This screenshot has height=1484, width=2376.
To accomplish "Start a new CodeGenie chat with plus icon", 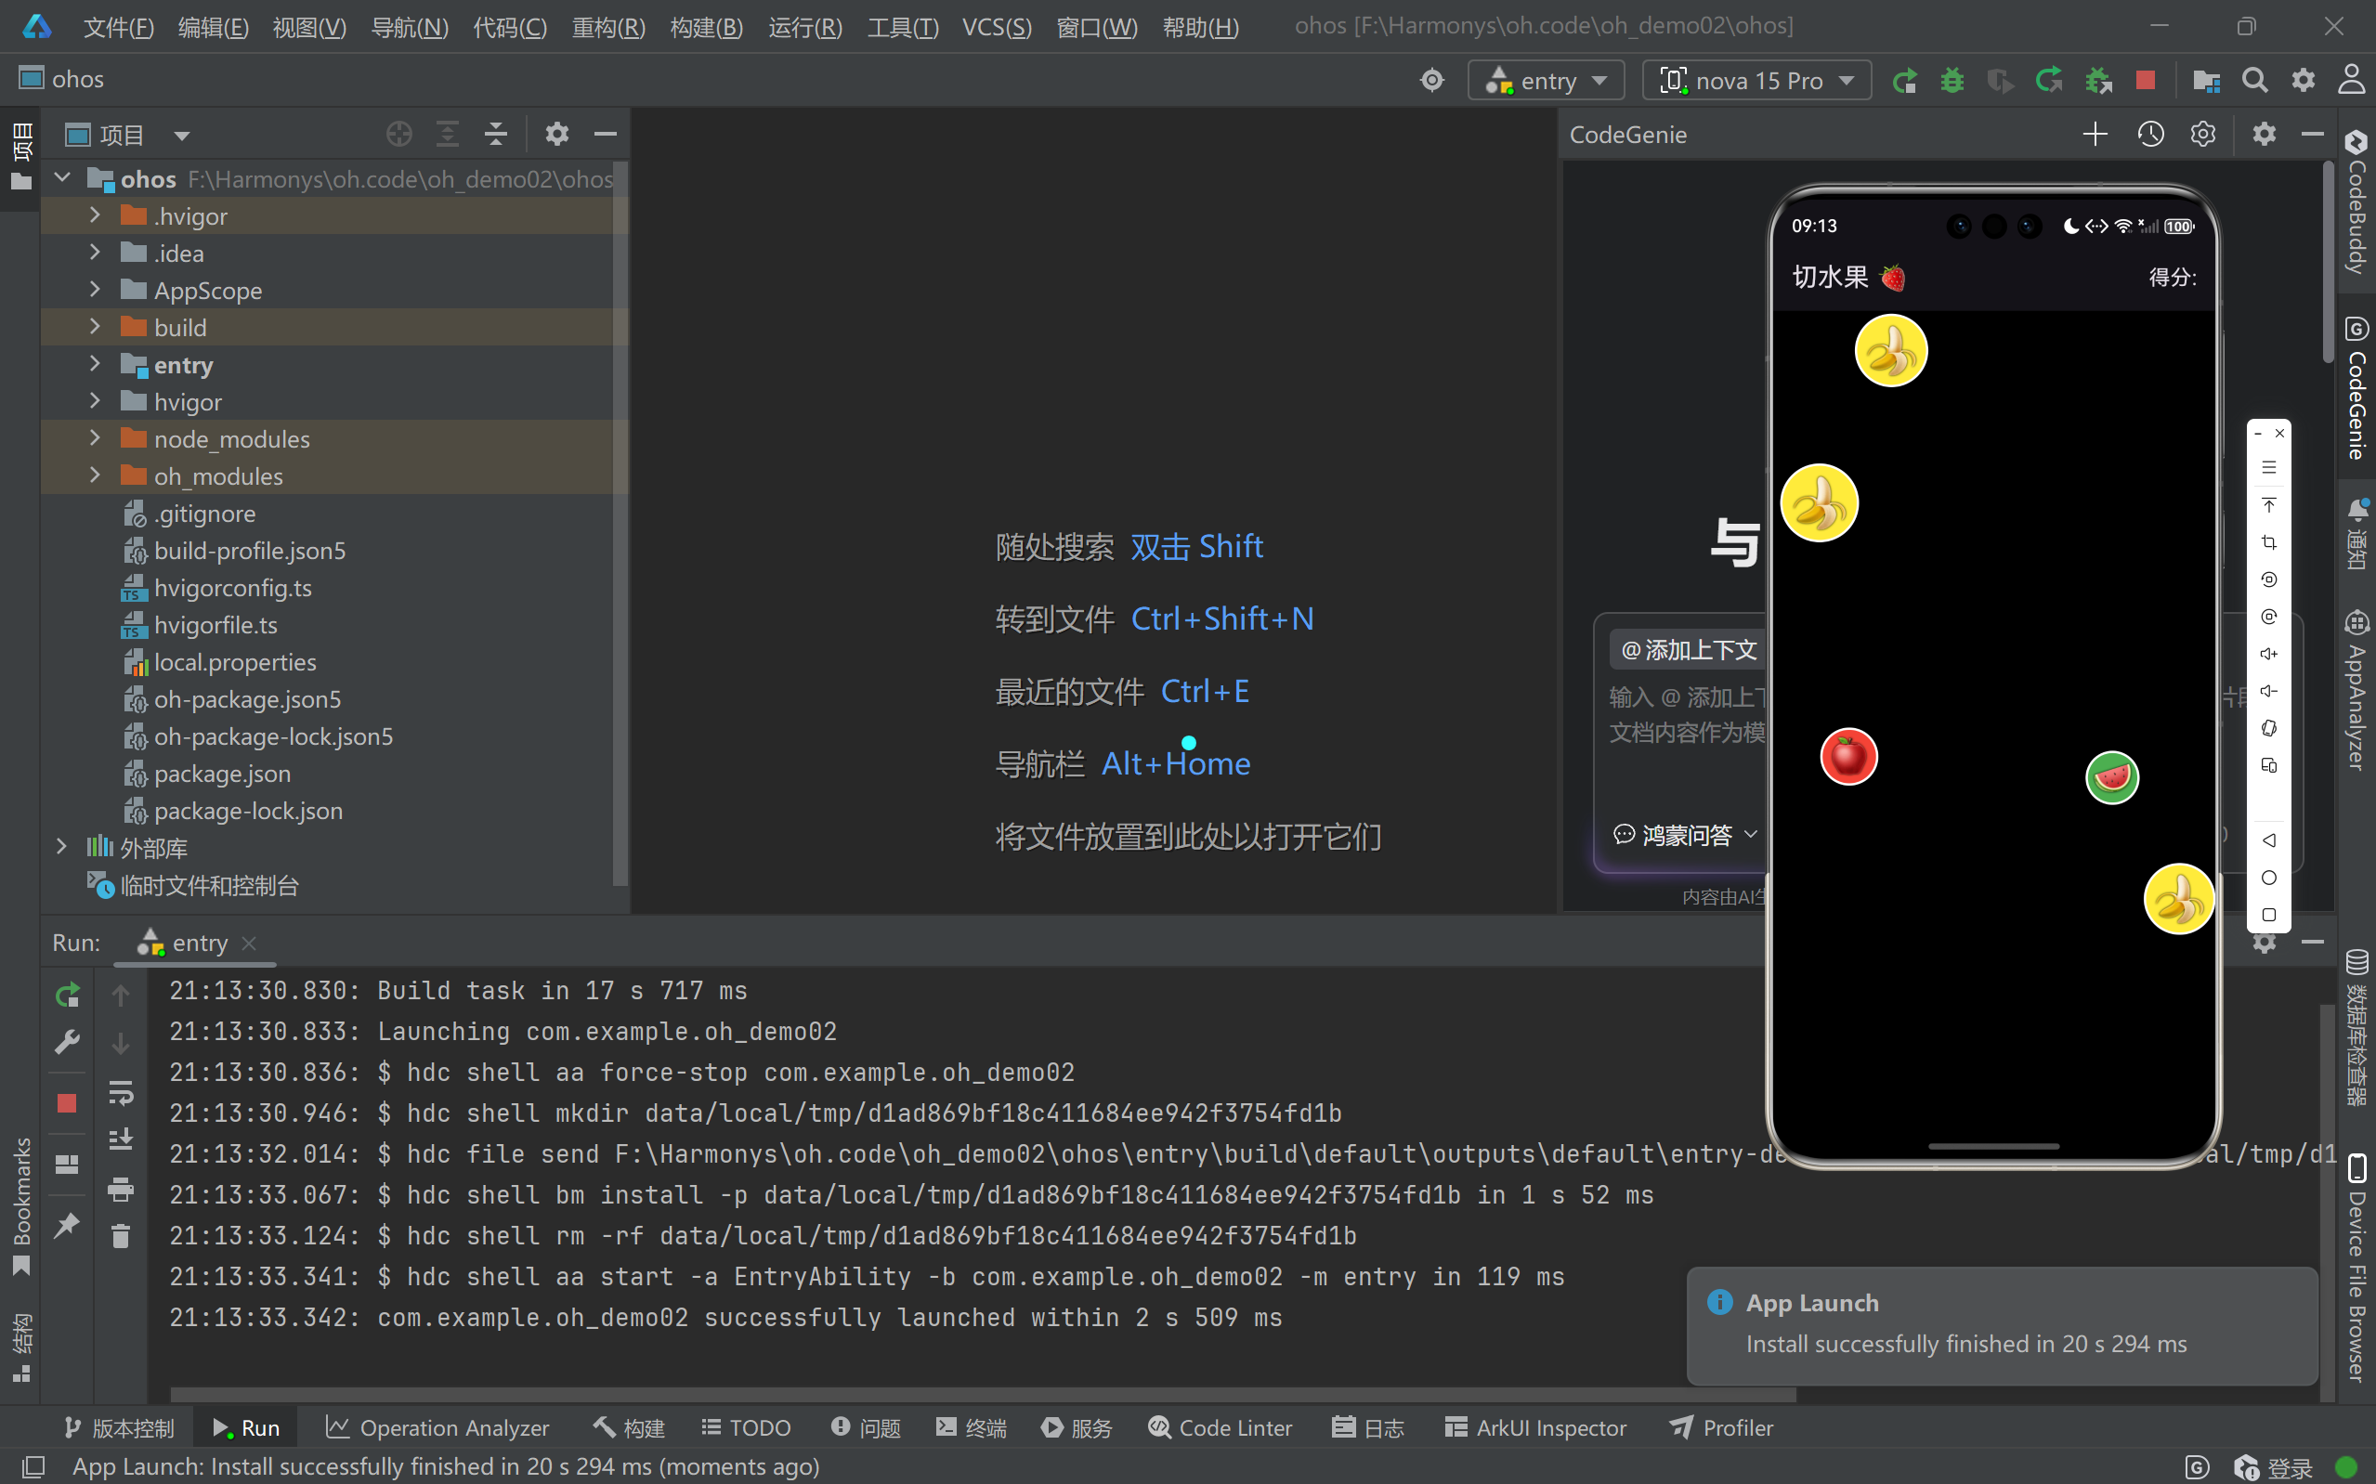I will pos(2095,135).
